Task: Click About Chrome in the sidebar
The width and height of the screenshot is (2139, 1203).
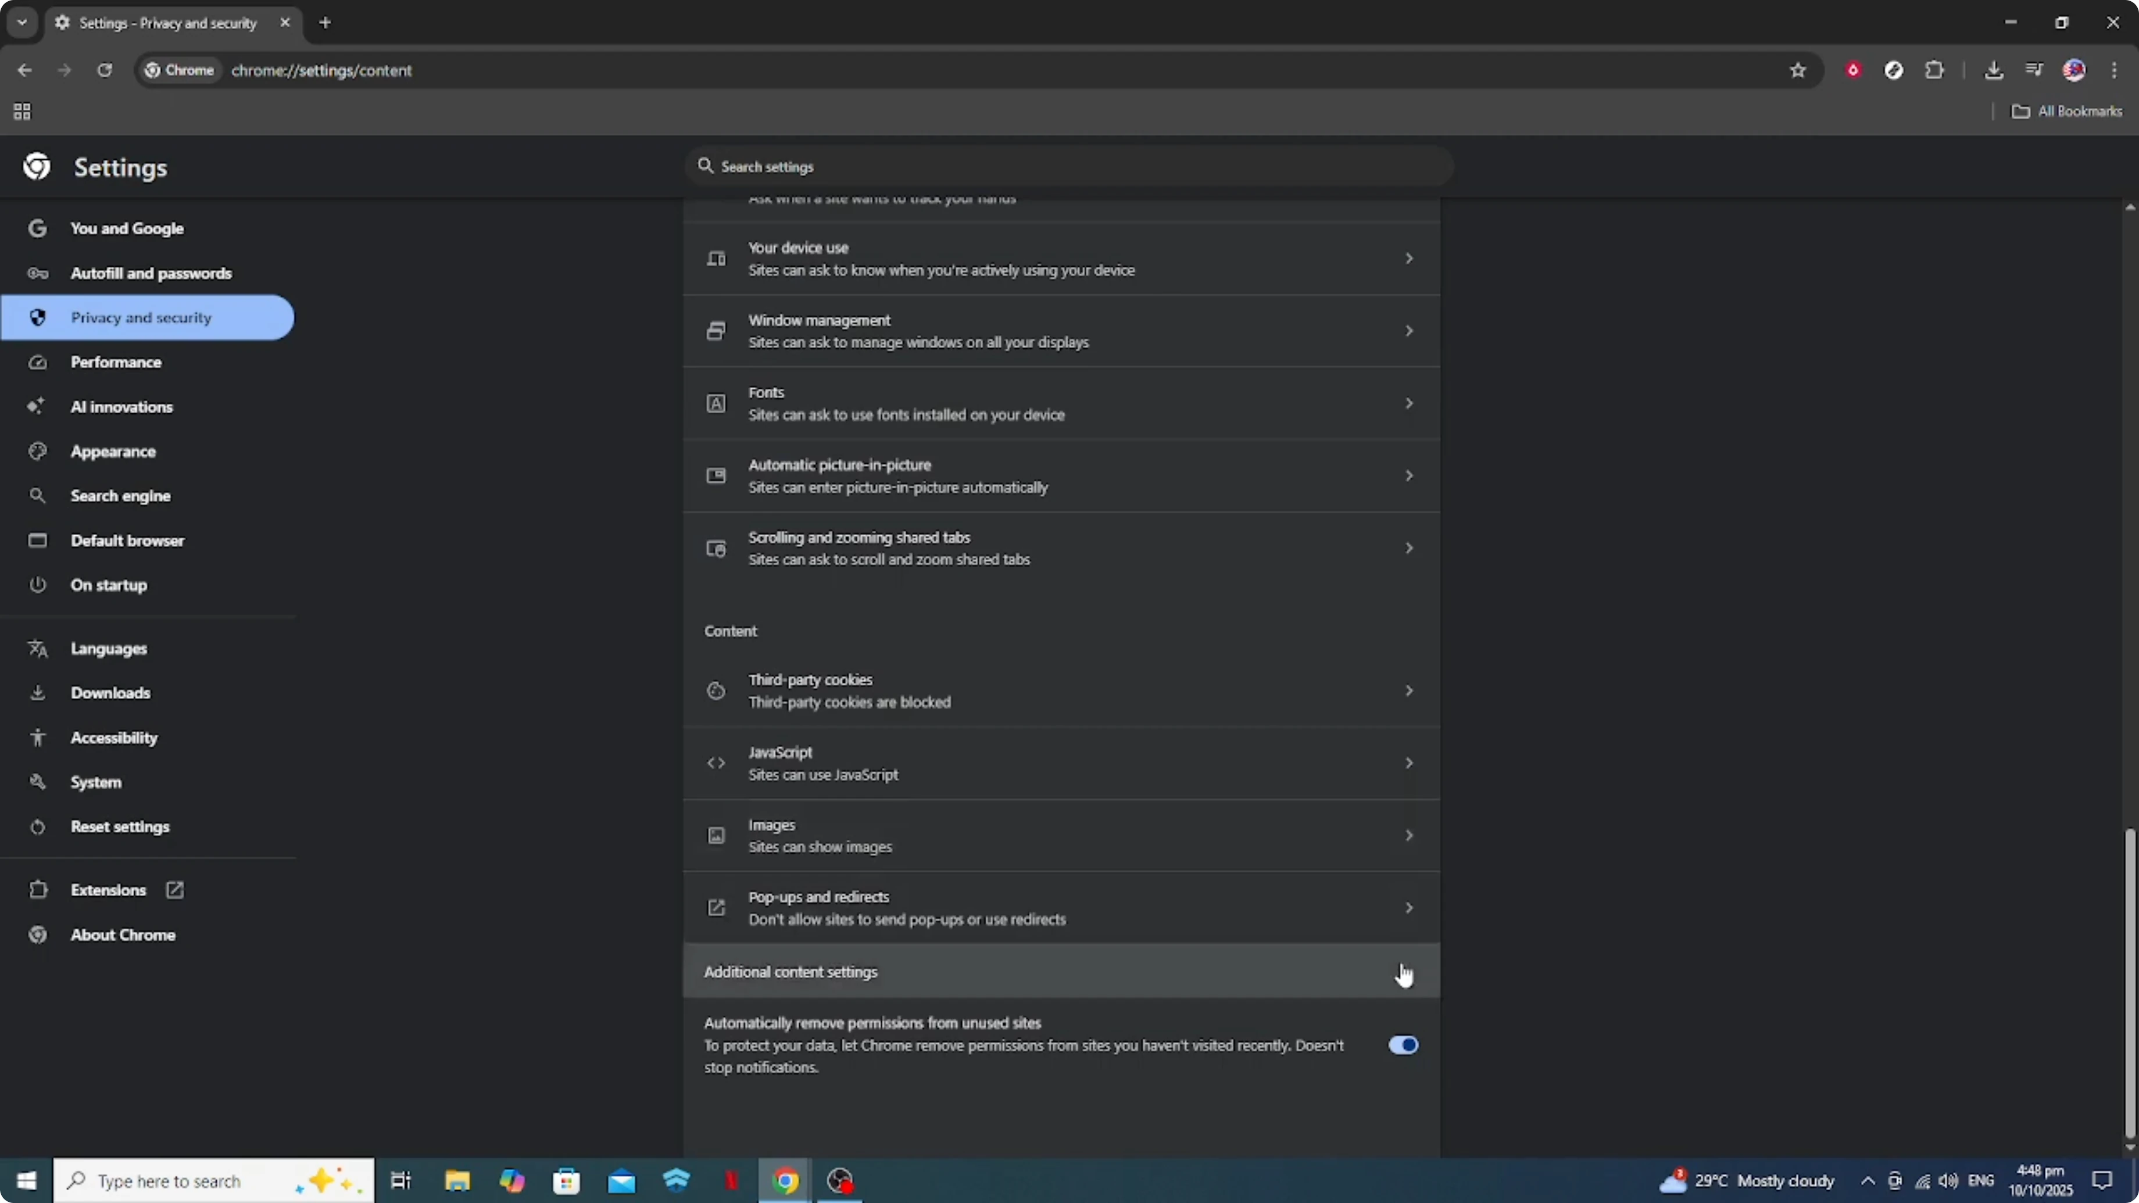Action: point(122,934)
